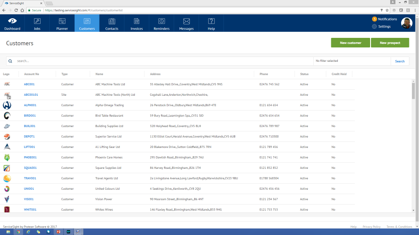
Task: Click the Vision Power logo
Action: (7, 199)
